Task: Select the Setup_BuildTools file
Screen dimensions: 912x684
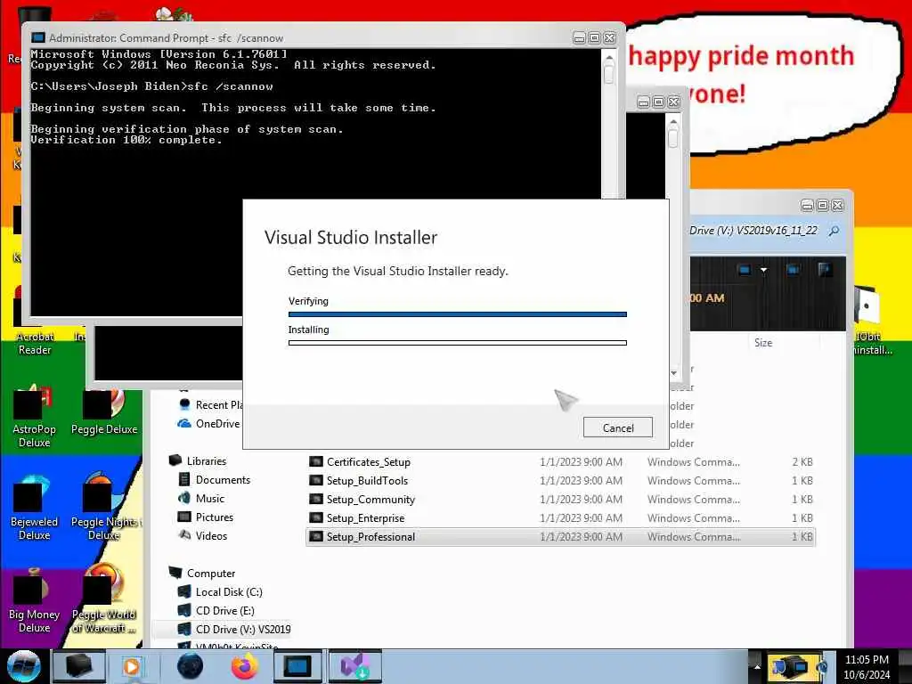Action: click(367, 480)
